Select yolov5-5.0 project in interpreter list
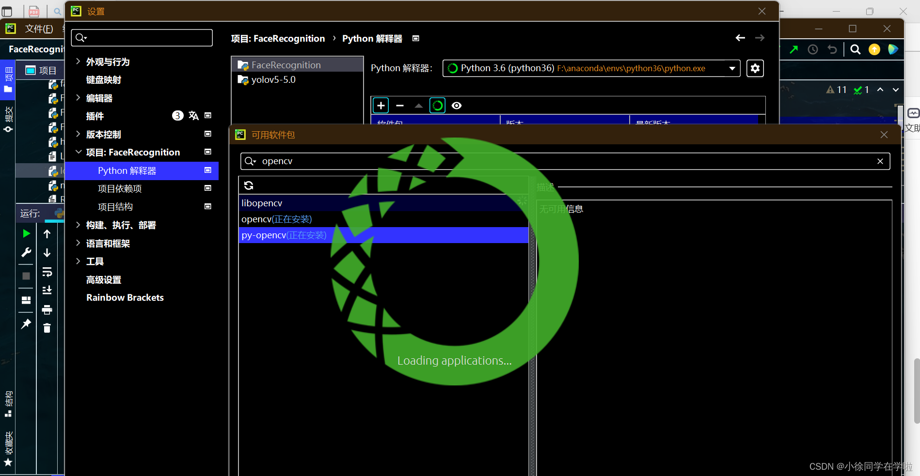Screen dimensions: 920x476 [x=297, y=80]
